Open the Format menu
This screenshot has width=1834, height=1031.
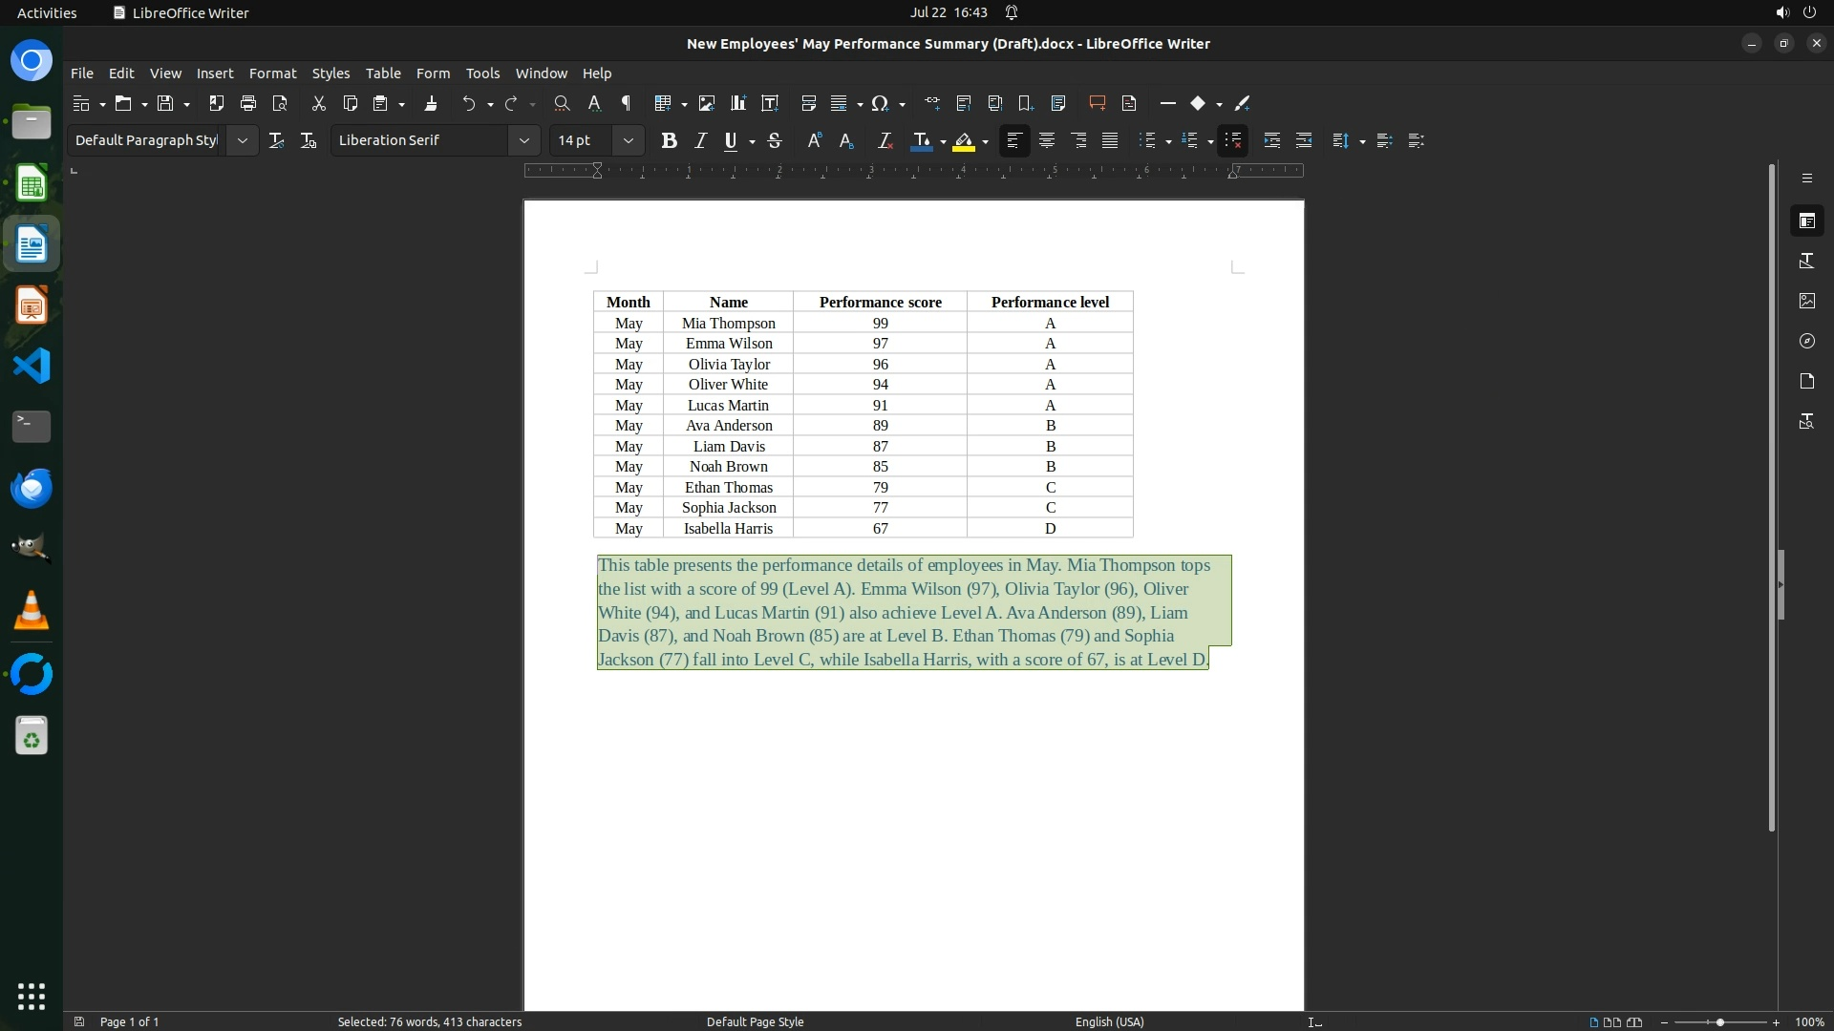click(x=272, y=73)
